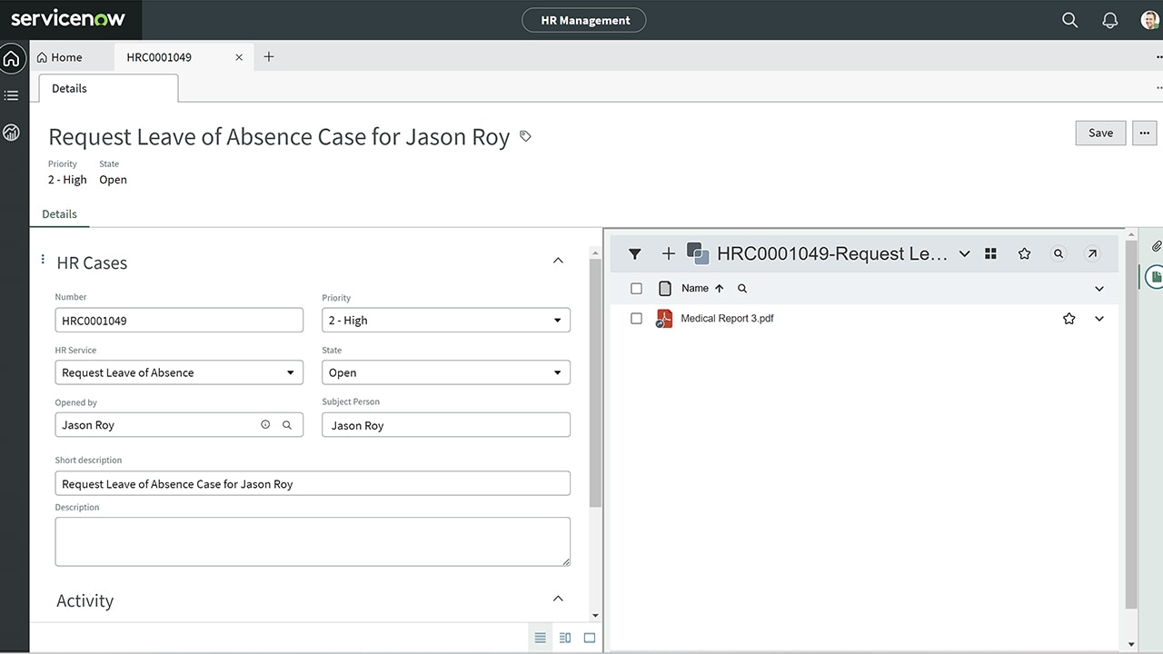Sort documents by Name column
The image size is (1163, 654).
point(703,288)
